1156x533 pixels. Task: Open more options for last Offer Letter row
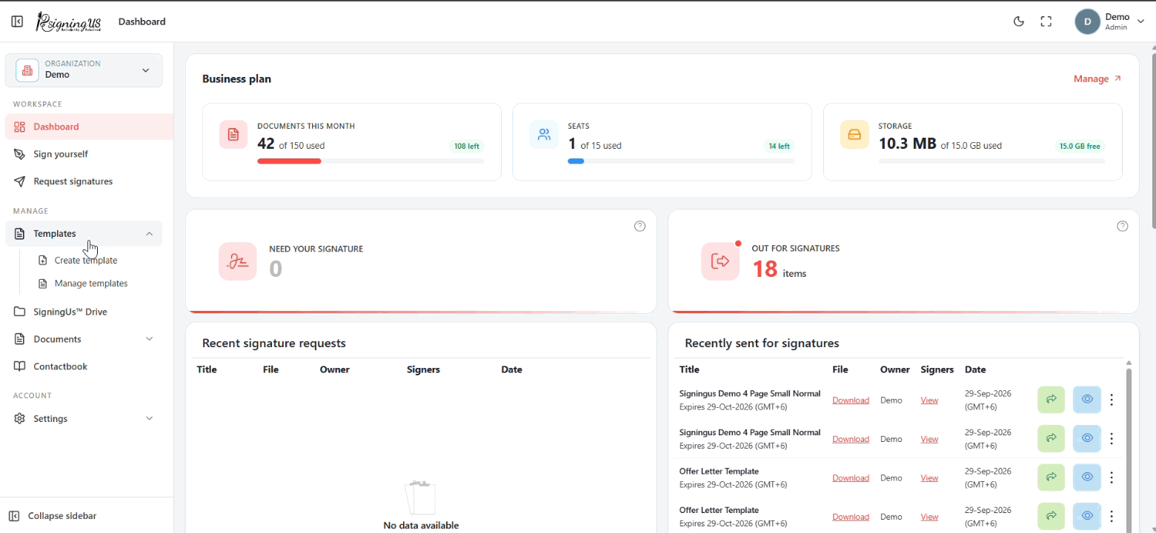(1112, 516)
